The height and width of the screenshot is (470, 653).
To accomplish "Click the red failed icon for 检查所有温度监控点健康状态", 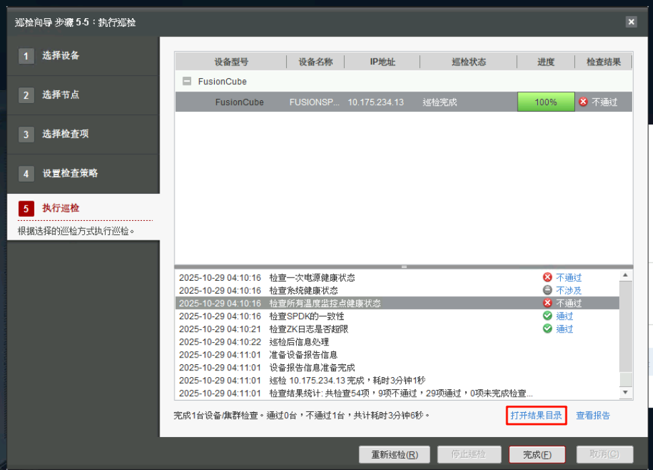I will pos(547,303).
